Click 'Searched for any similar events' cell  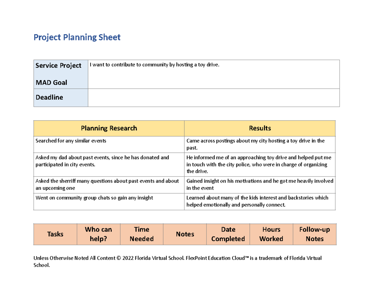[x=109, y=144]
